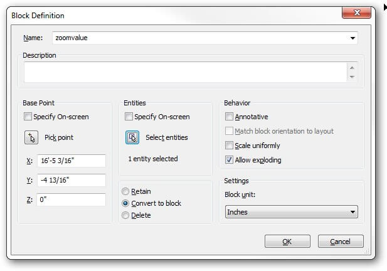Check the Annotative option
The height and width of the screenshot is (271, 387).
[x=229, y=117]
